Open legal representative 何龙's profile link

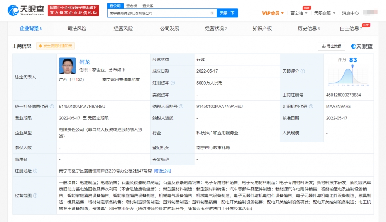pyautogui.click(x=85, y=62)
